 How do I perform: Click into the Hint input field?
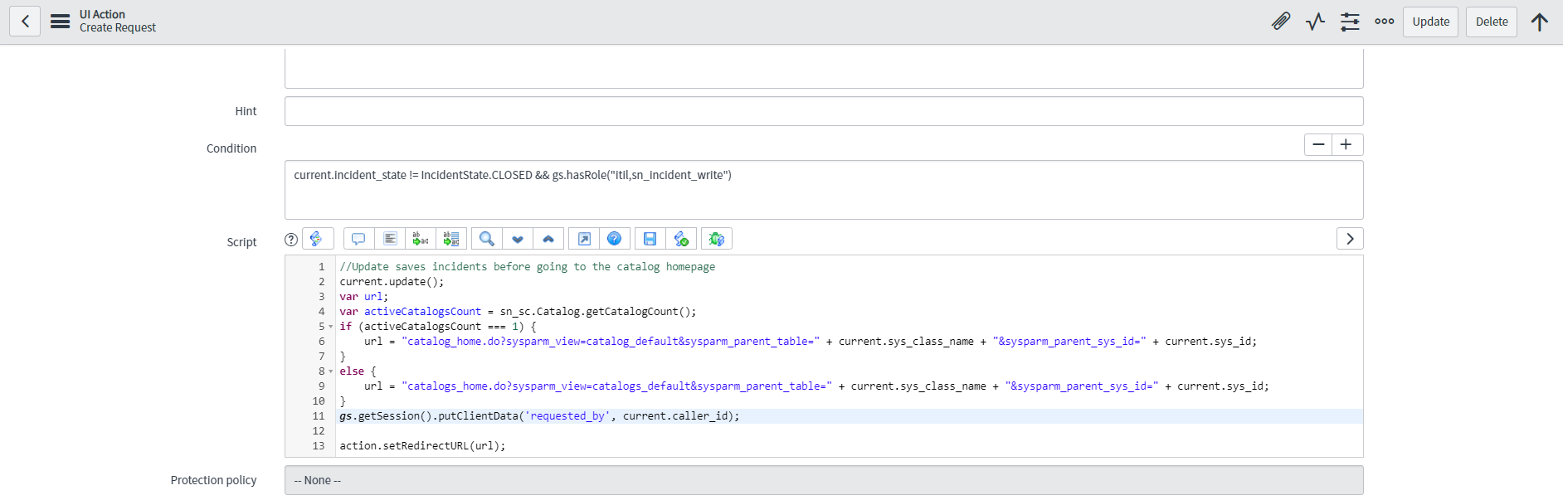824,111
